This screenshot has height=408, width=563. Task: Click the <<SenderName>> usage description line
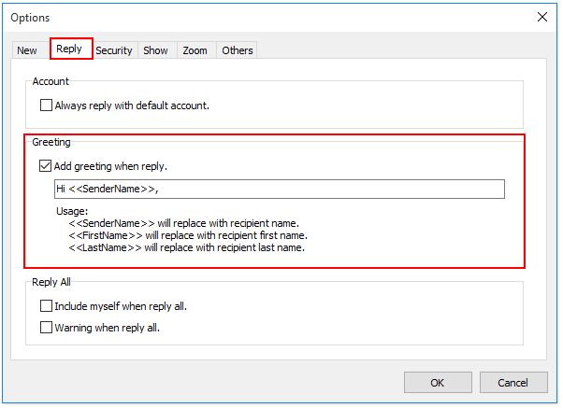(183, 223)
